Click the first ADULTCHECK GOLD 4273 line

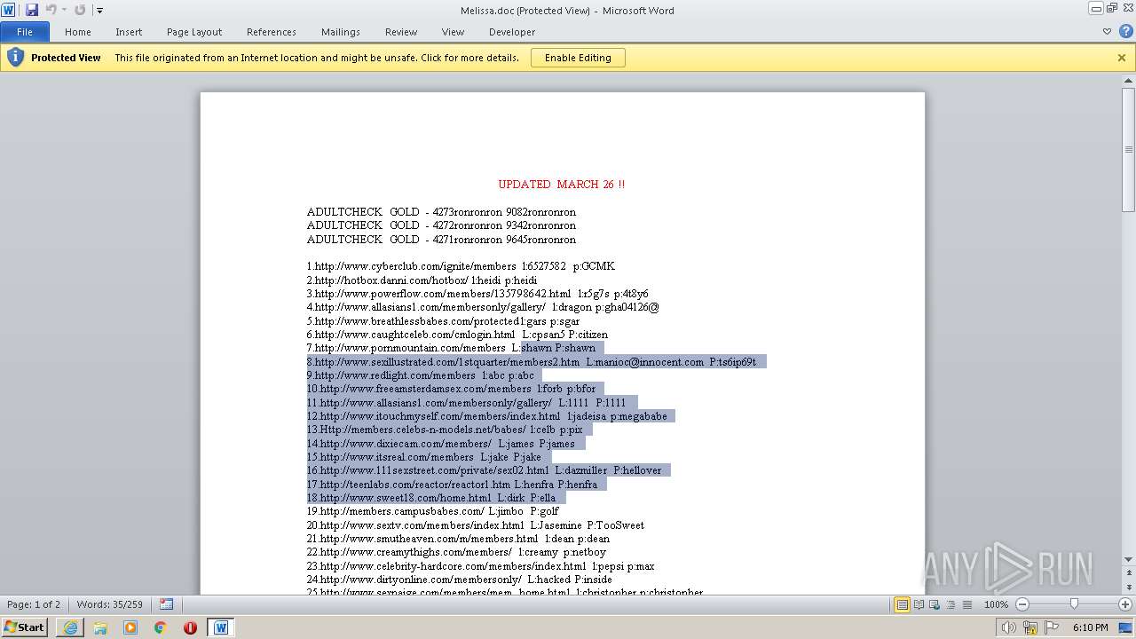(x=441, y=212)
